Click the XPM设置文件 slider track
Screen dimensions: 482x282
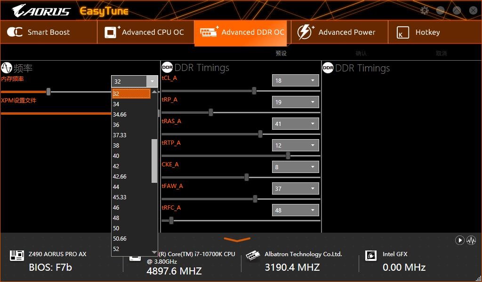(56, 113)
